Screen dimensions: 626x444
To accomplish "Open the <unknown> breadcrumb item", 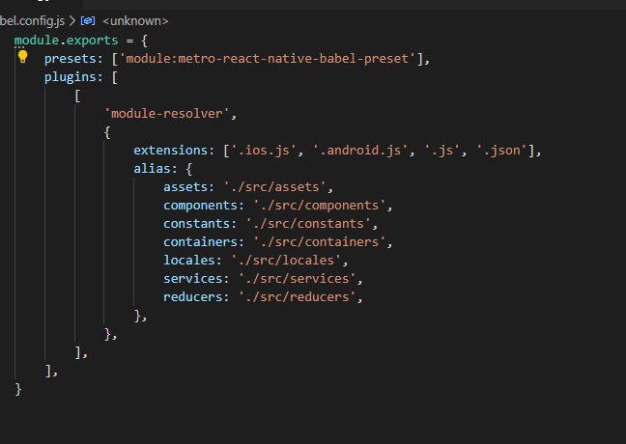I will (135, 20).
